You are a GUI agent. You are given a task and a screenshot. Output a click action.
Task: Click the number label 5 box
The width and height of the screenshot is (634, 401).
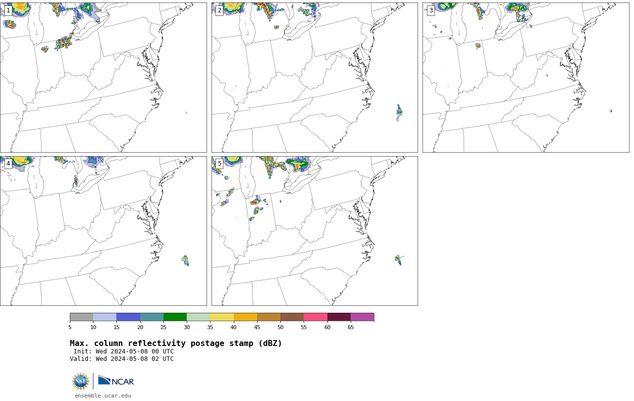pos(219,164)
